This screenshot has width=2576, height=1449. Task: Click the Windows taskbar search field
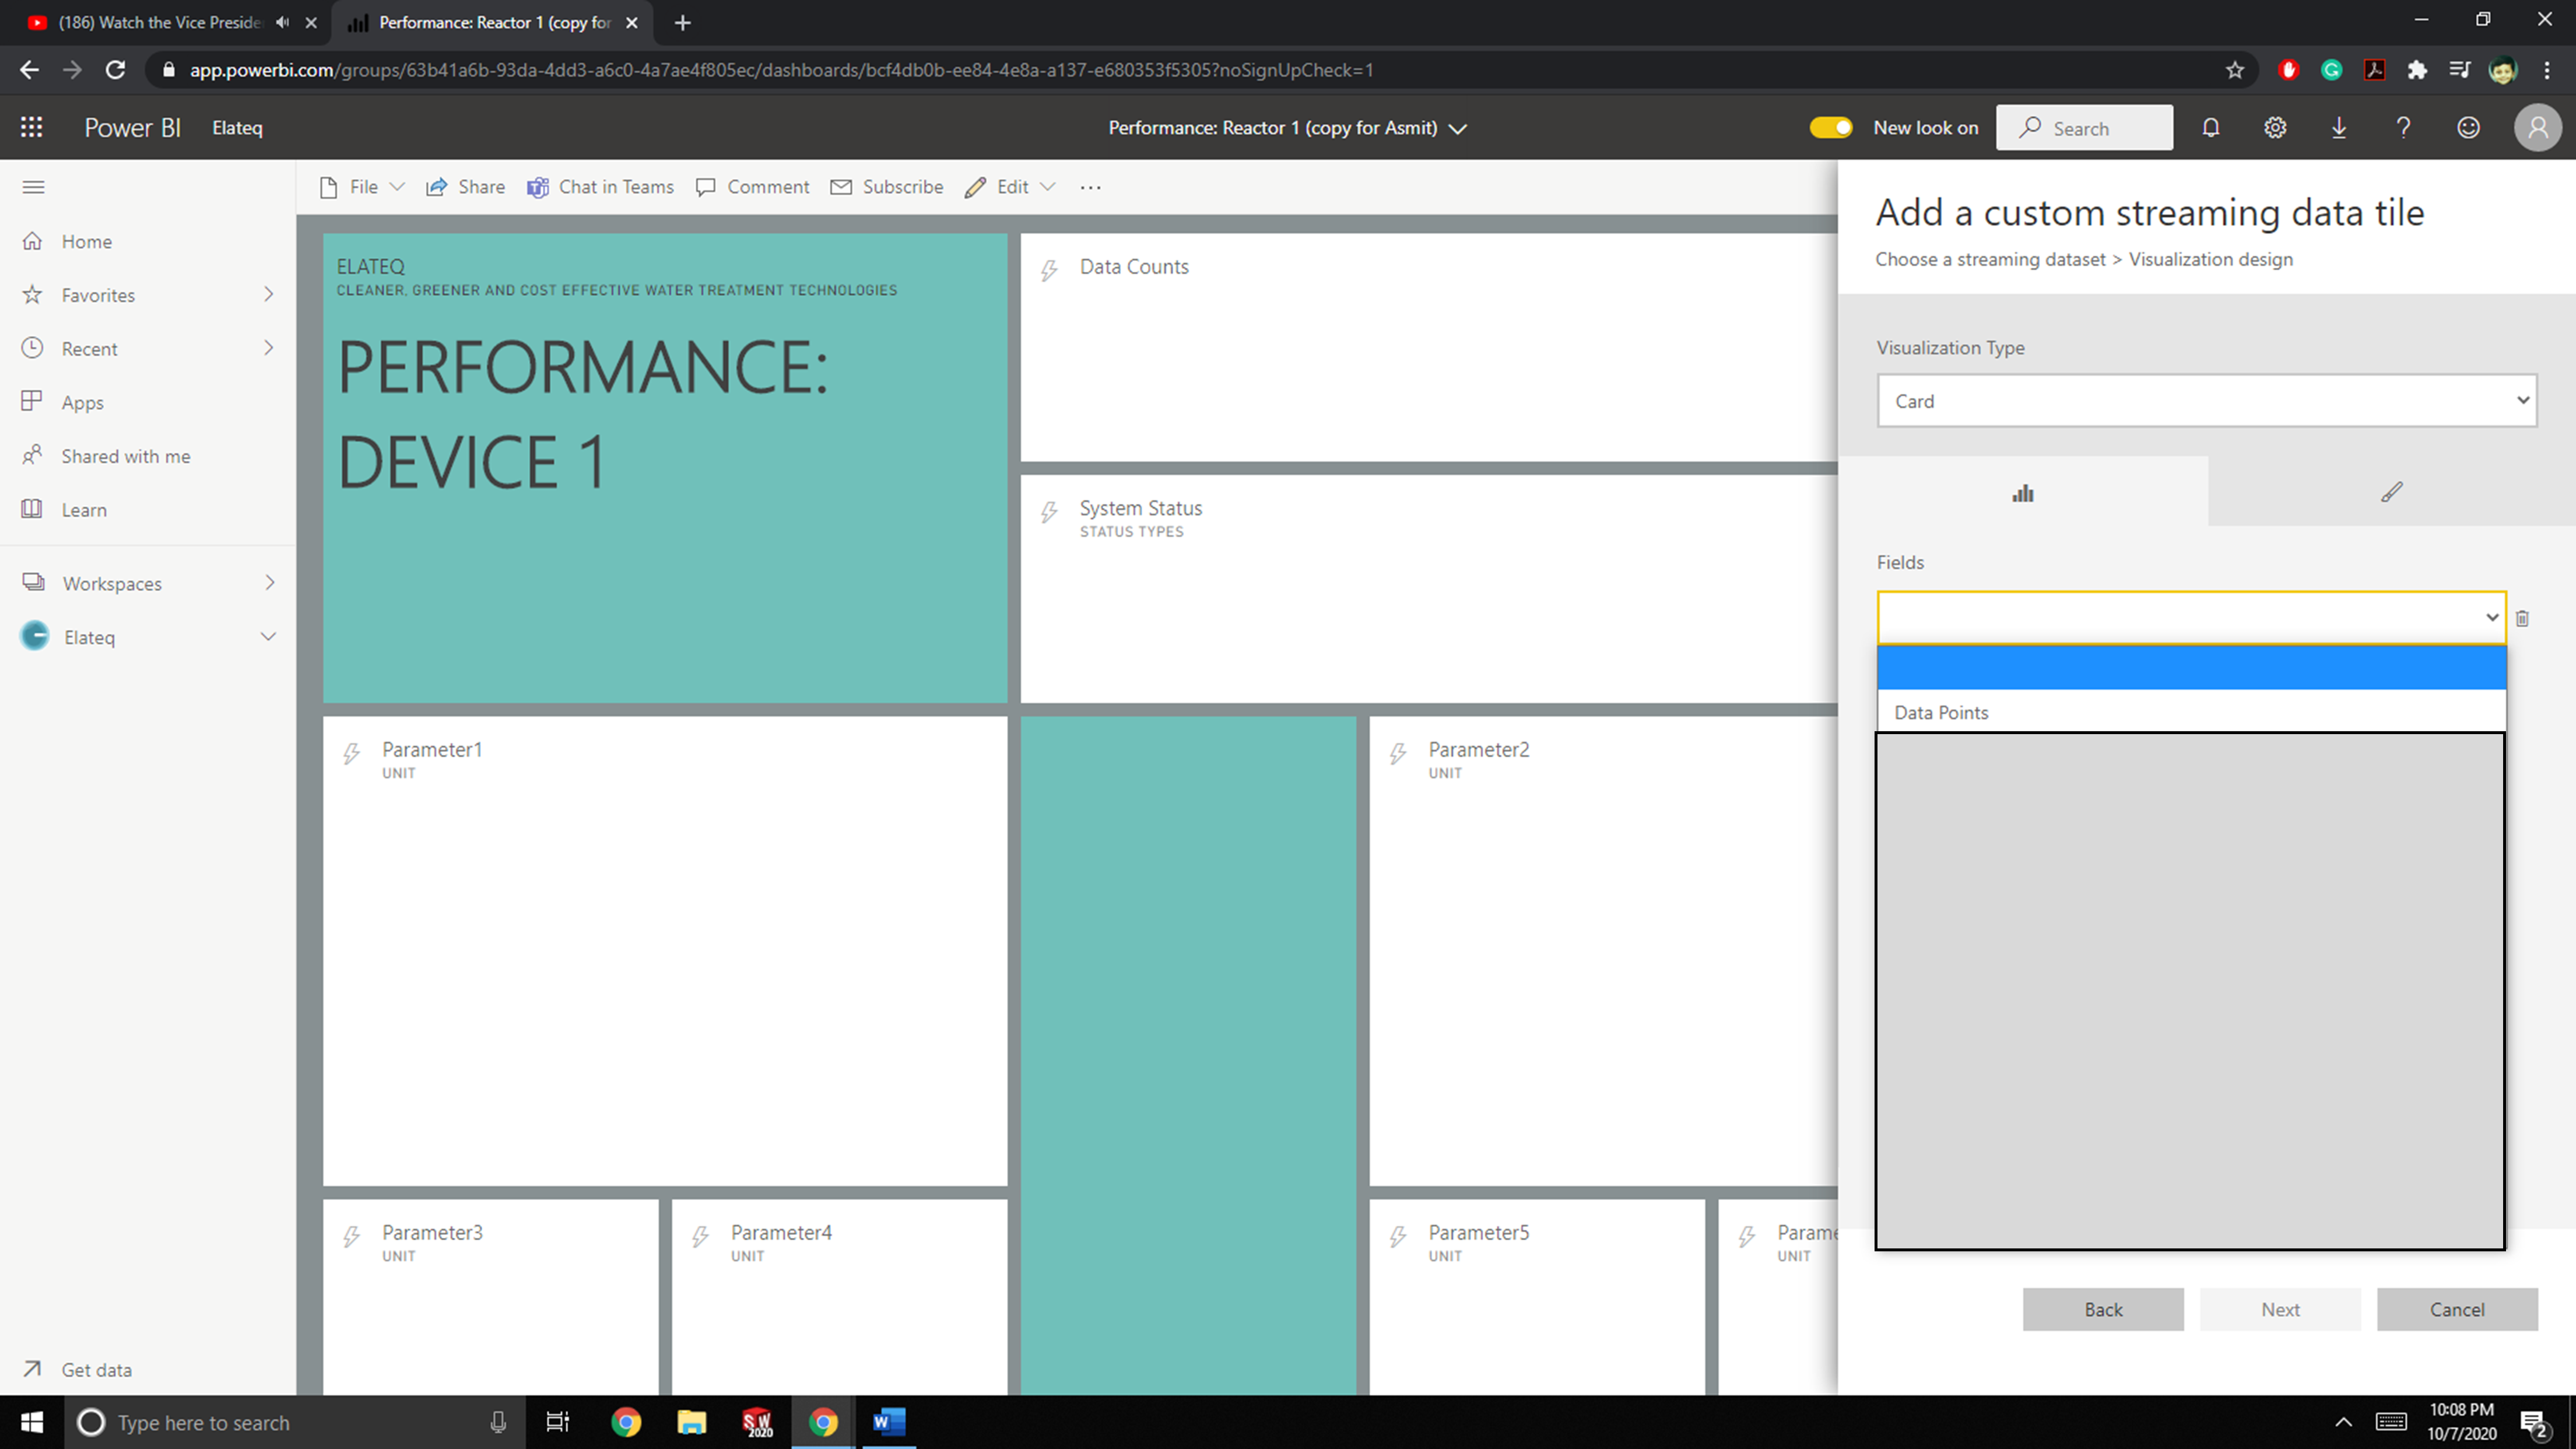(x=295, y=1422)
